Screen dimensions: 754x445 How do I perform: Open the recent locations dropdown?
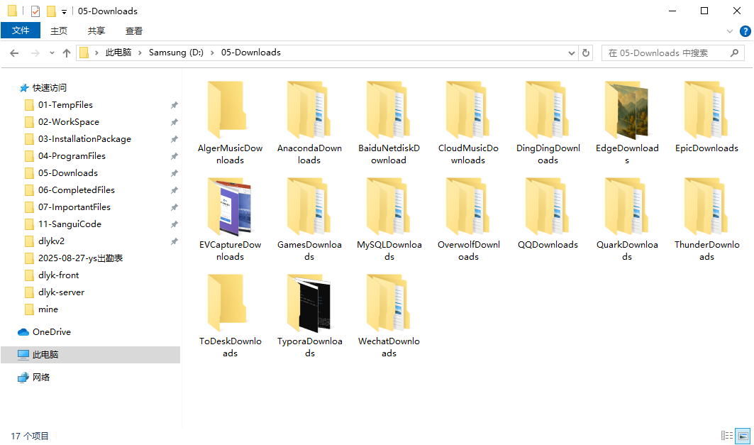pyautogui.click(x=52, y=53)
